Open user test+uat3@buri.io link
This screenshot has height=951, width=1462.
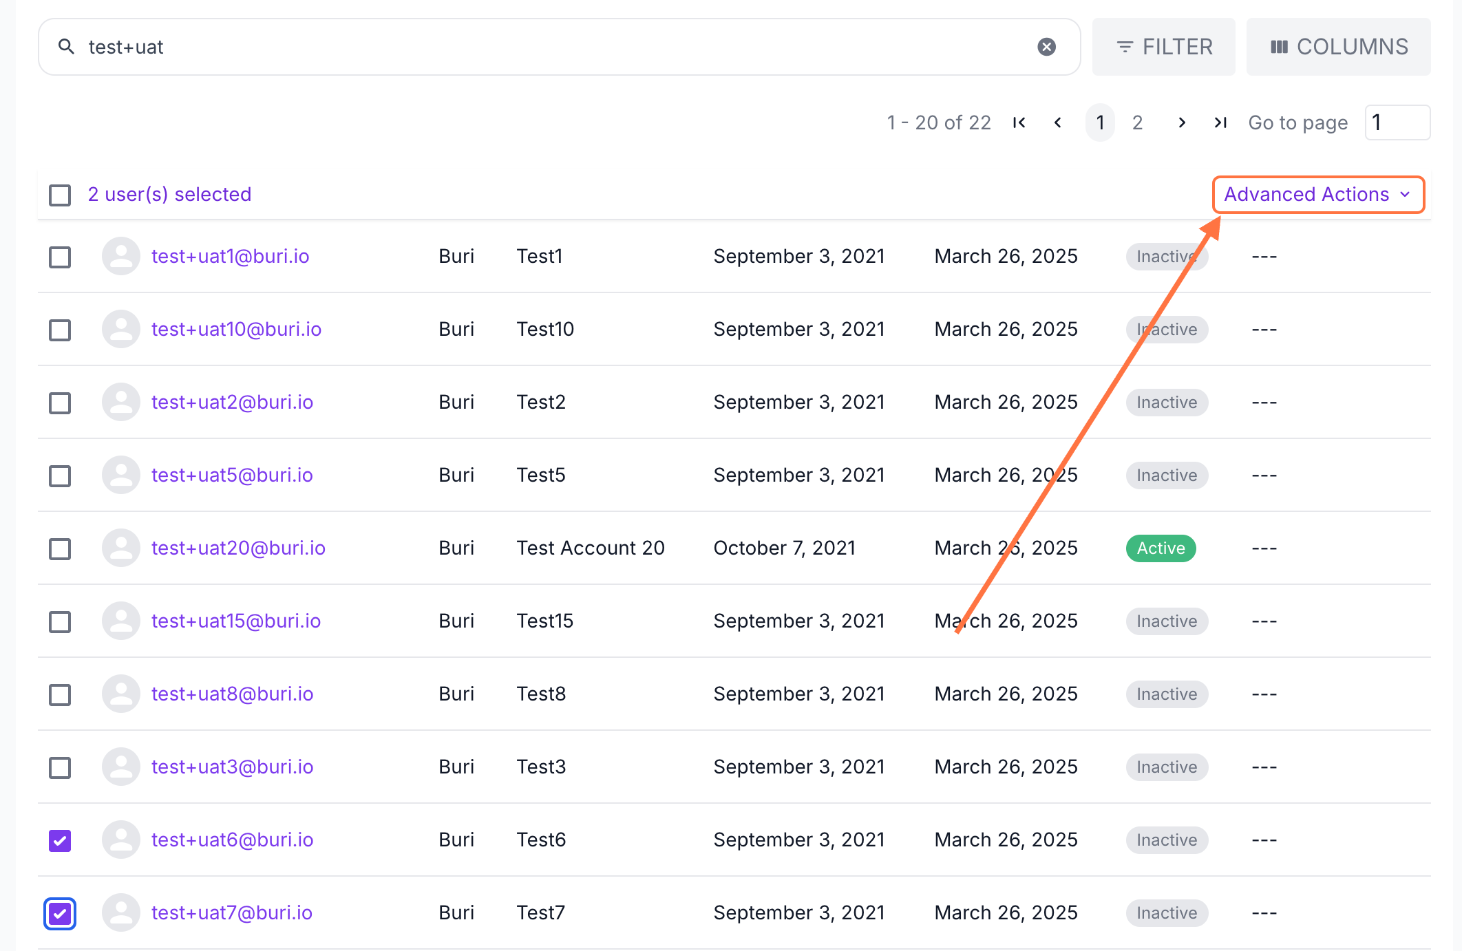(232, 767)
